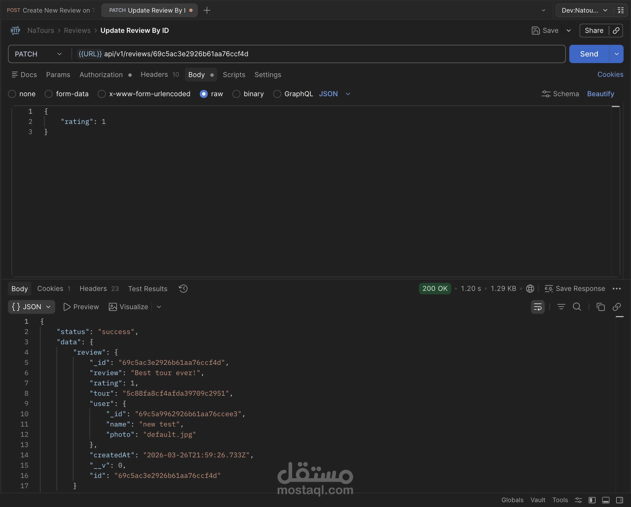631x507 pixels.
Task: Open the response Headers tab
Action: click(x=93, y=289)
